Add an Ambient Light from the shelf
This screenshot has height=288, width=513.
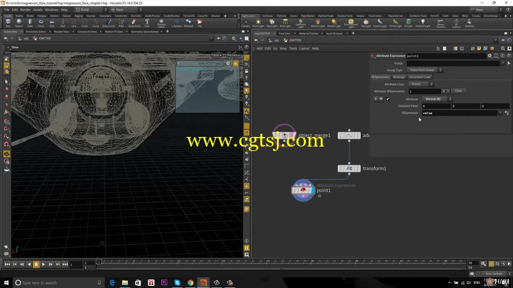point(423,23)
